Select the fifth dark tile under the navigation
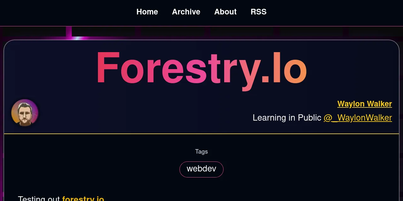This screenshot has height=201, width=403. point(311,31)
